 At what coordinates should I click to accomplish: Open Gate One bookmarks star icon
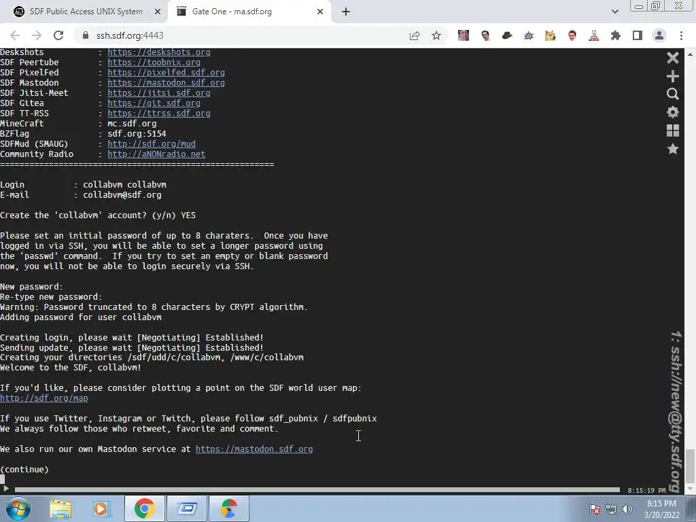672,149
